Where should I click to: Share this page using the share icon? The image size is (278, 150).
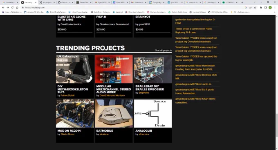(251, 8)
